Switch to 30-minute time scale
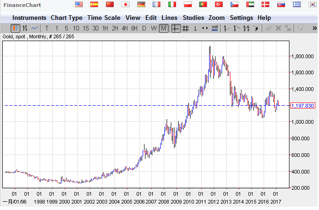This screenshot has width=319, height=210. pos(96,28)
